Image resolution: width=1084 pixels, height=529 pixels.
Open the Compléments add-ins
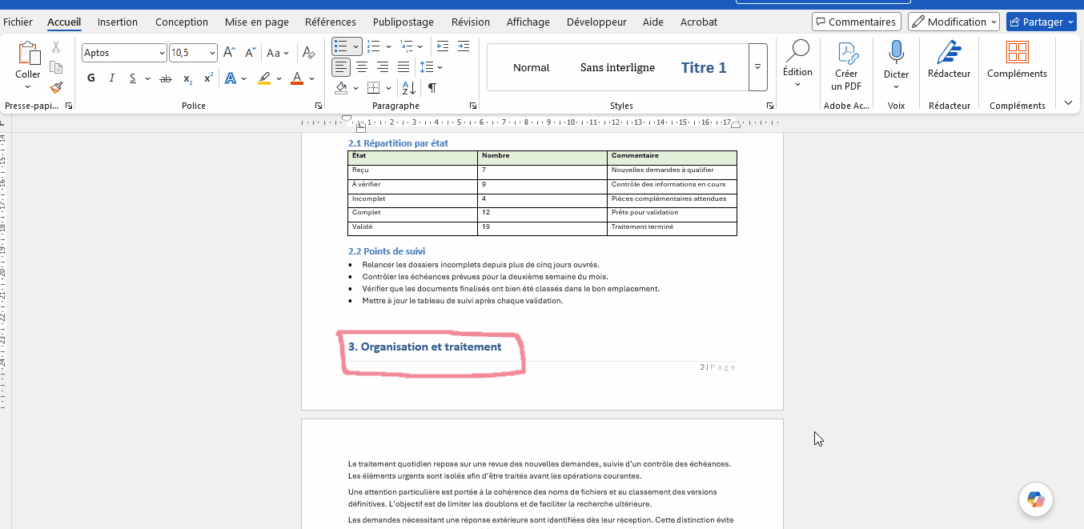pyautogui.click(x=1017, y=60)
